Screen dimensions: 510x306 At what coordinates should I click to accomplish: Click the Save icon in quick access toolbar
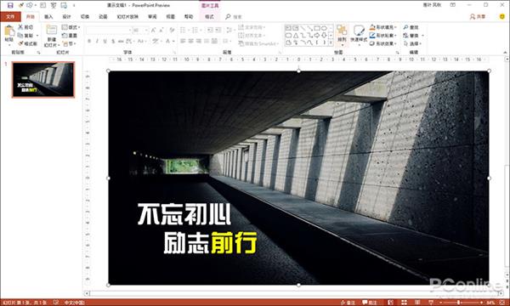[x=10, y=5]
